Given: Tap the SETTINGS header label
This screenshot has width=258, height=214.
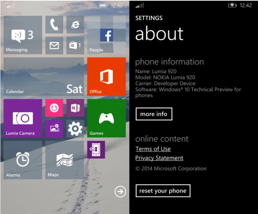Looking at the screenshot, I should click(149, 18).
